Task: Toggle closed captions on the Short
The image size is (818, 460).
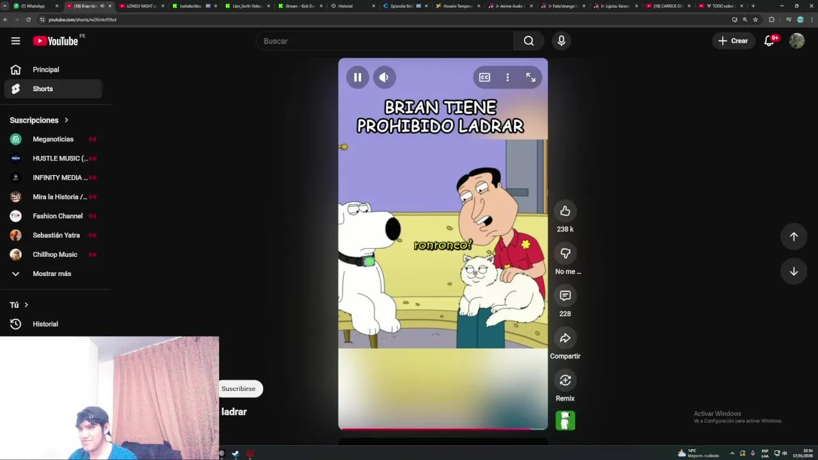Action: coord(484,77)
